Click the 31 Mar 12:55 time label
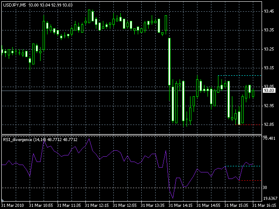Image resolution: width=279 pixels, height=209 pixels. click(125, 206)
